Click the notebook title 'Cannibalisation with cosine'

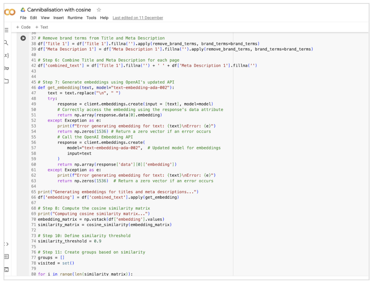point(59,10)
